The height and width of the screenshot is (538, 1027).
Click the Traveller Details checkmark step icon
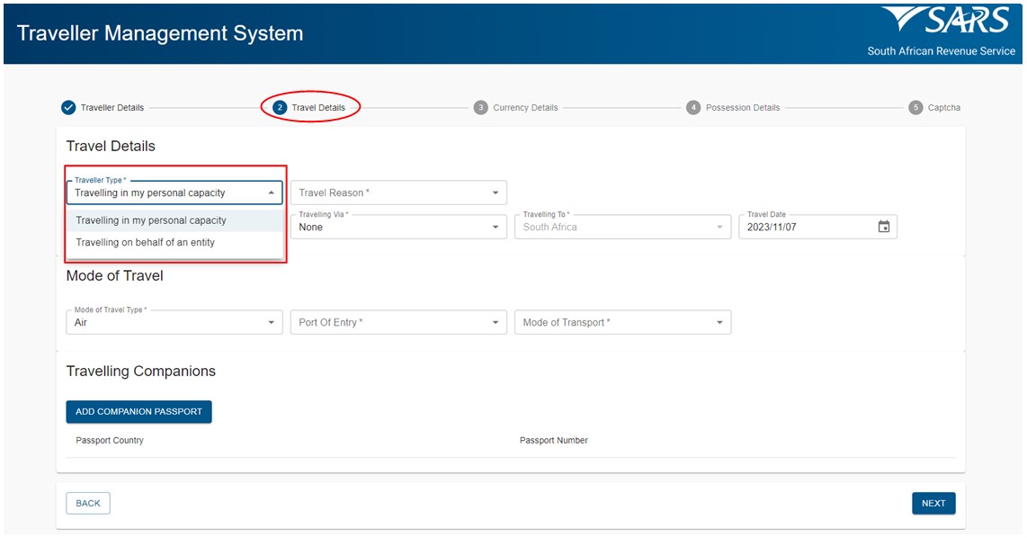68,107
